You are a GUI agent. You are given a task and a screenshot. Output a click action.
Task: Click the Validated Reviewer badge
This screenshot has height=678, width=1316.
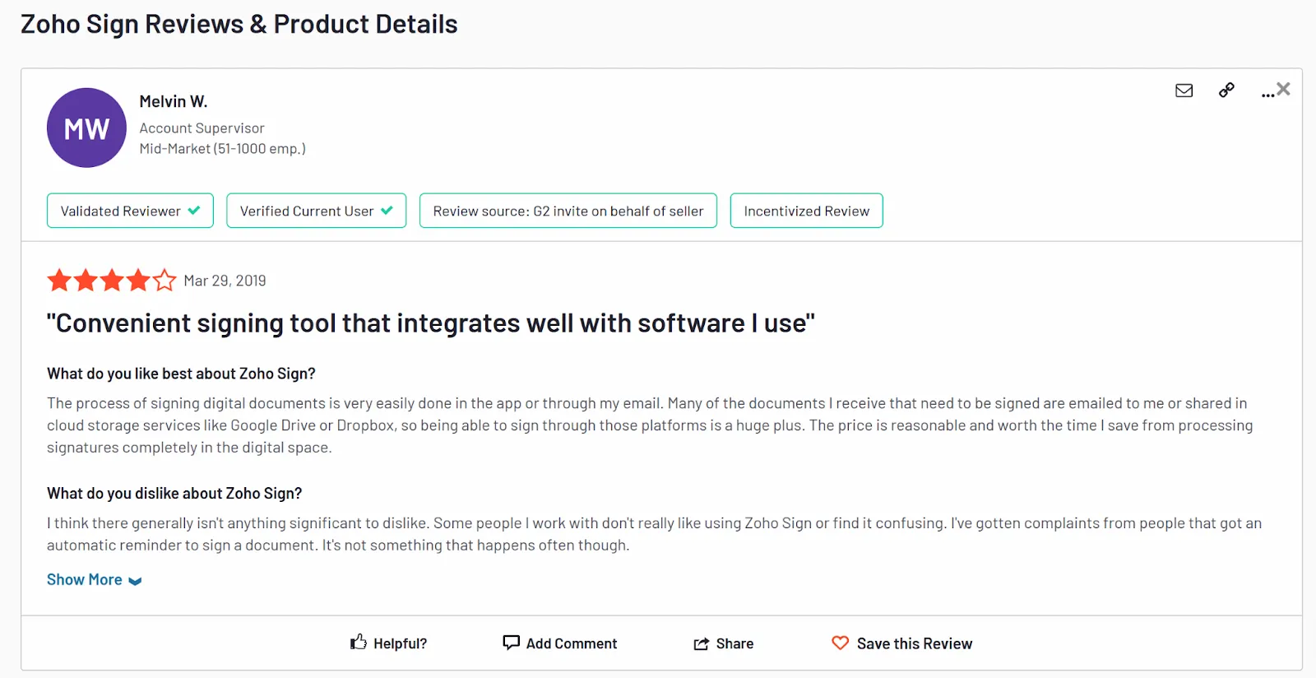point(130,211)
